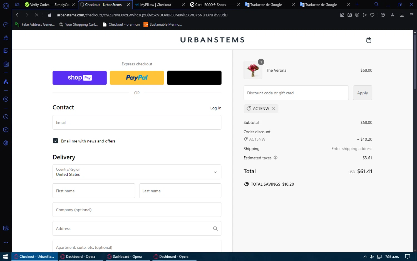The image size is (417, 261).
Task: Focus the Last name field
Action: [180, 191]
